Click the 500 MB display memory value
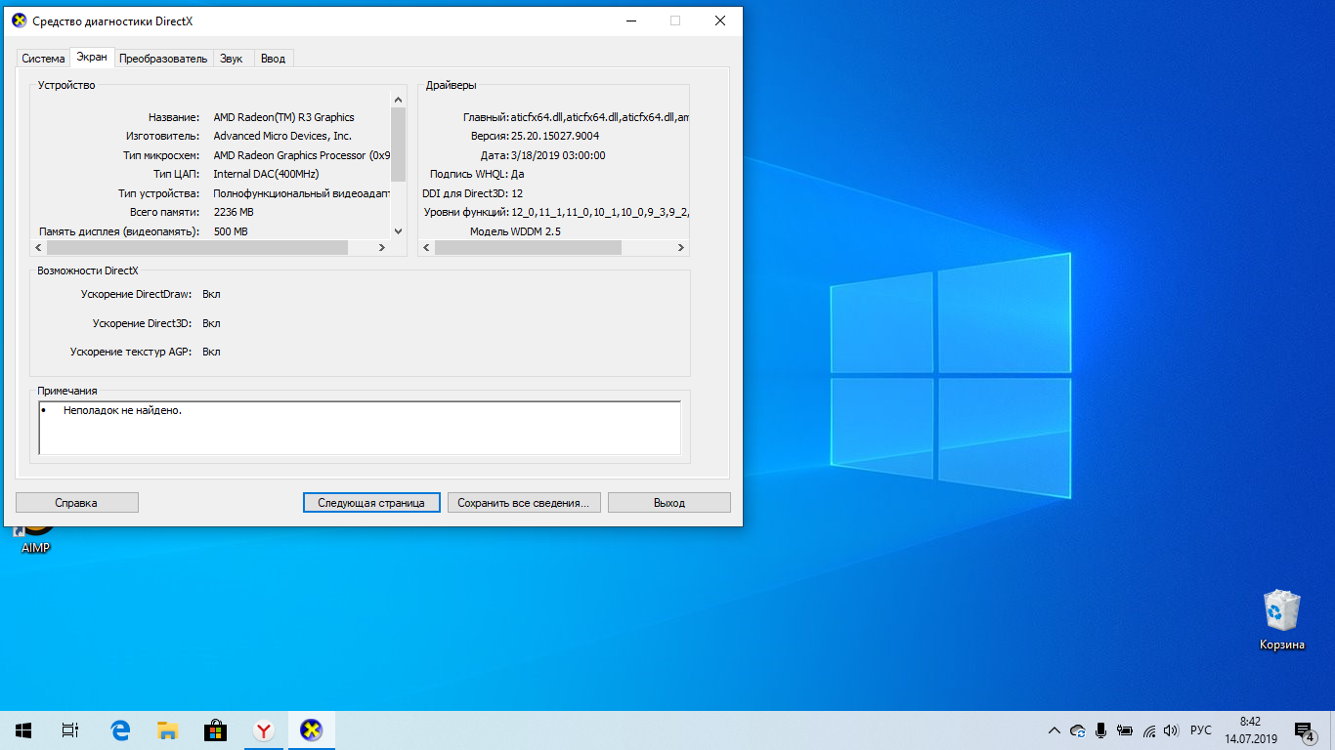 point(231,231)
